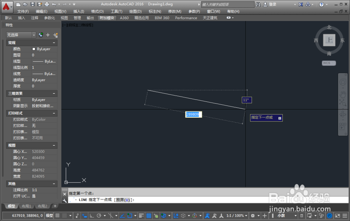This screenshot has width=350, height=221.
Task: Click the Undo arrow icon
Action: (x=54, y=4)
